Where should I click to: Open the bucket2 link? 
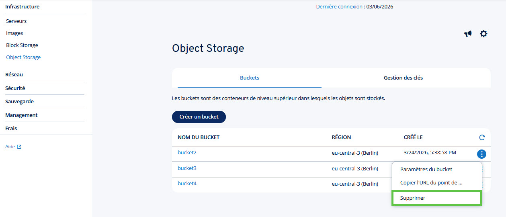(x=187, y=153)
